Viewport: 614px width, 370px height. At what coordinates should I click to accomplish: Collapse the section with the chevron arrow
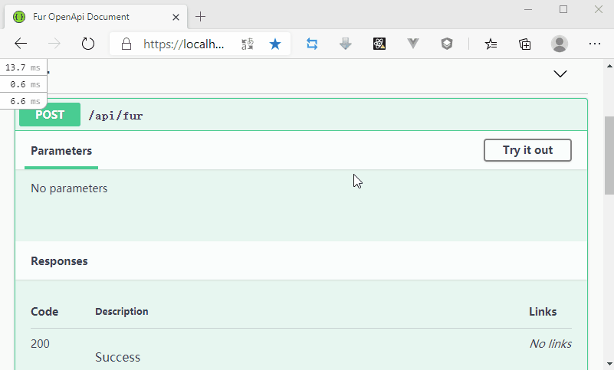(560, 74)
